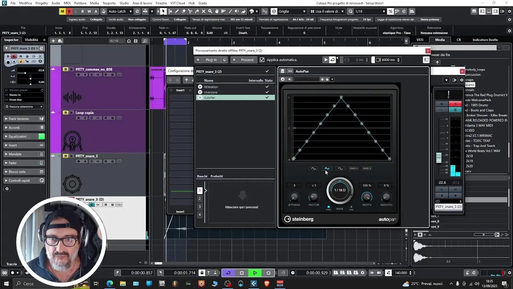The width and height of the screenshot is (513, 289).
Task: Select the Draw pencil tool
Action: (x=177, y=11)
